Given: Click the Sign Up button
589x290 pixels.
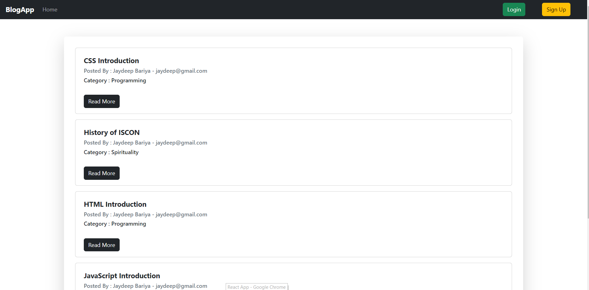Looking at the screenshot, I should (556, 9).
